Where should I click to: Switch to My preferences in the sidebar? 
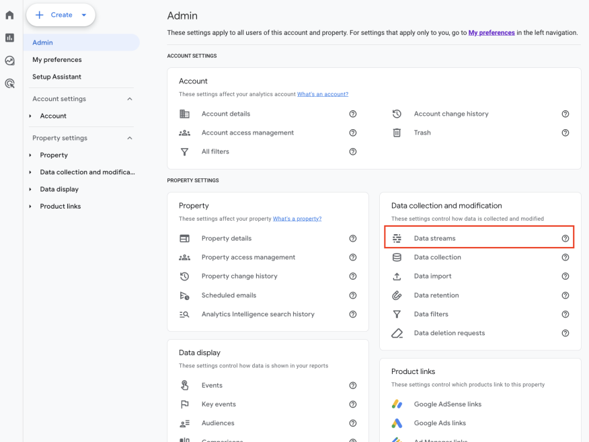[x=58, y=59]
